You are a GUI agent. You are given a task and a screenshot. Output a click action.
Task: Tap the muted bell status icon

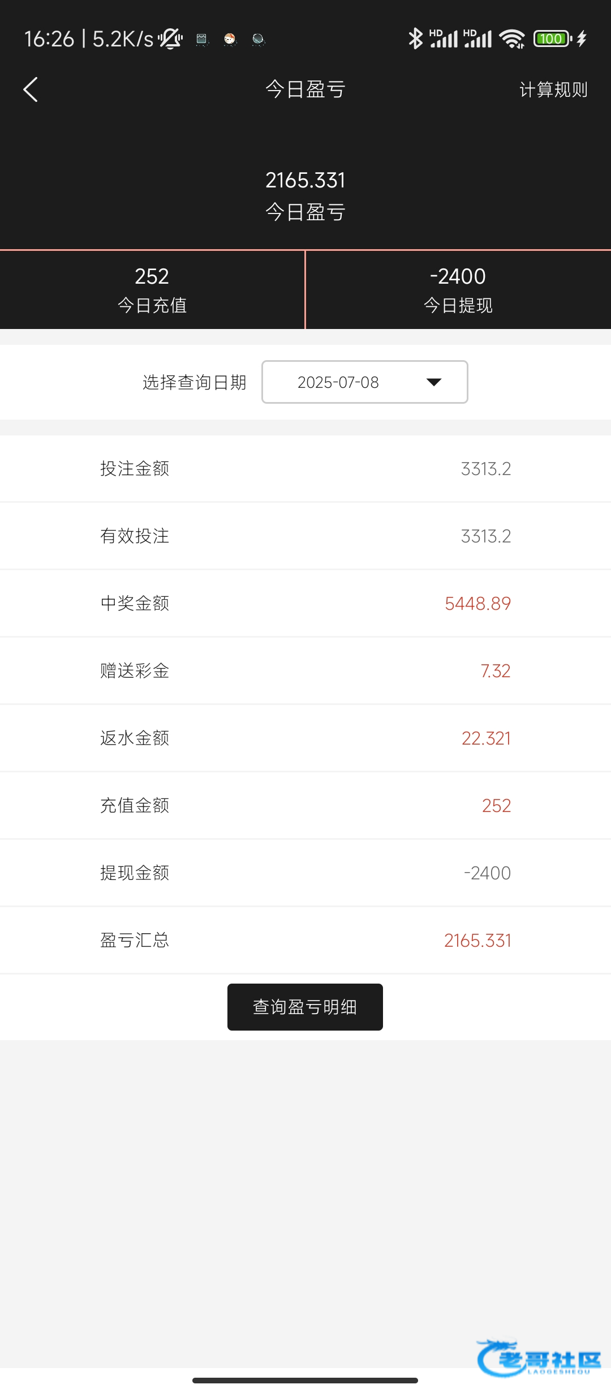170,39
